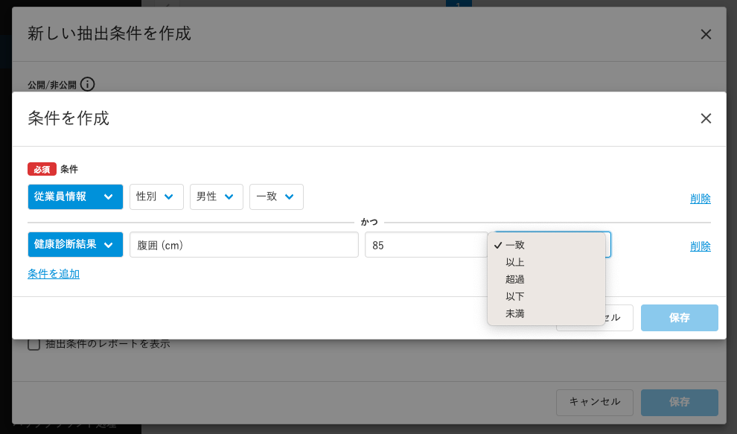Open the 健康診断結果 category dropdown
737x434 pixels.
coord(75,244)
